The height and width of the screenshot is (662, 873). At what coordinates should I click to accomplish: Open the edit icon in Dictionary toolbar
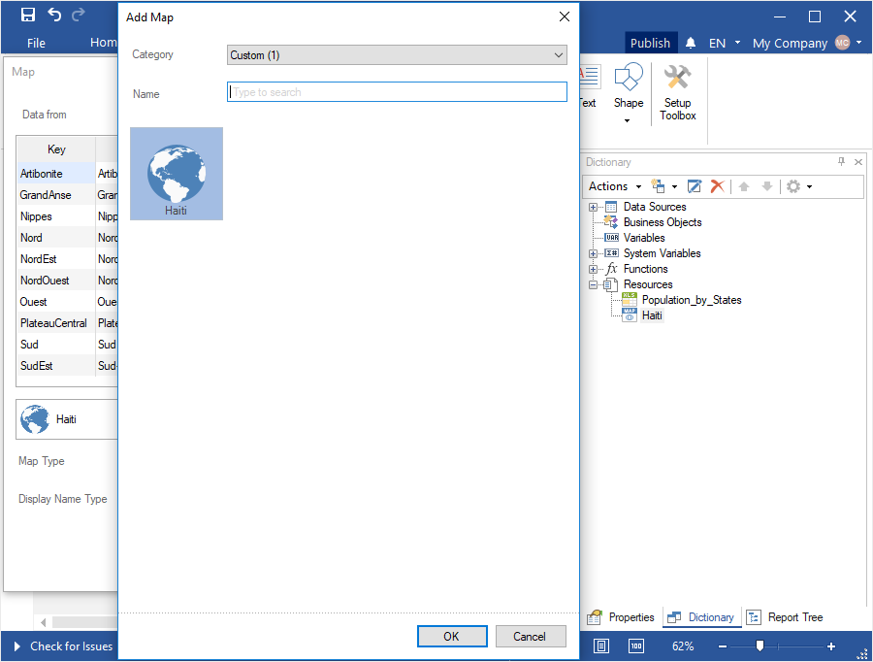click(x=695, y=185)
